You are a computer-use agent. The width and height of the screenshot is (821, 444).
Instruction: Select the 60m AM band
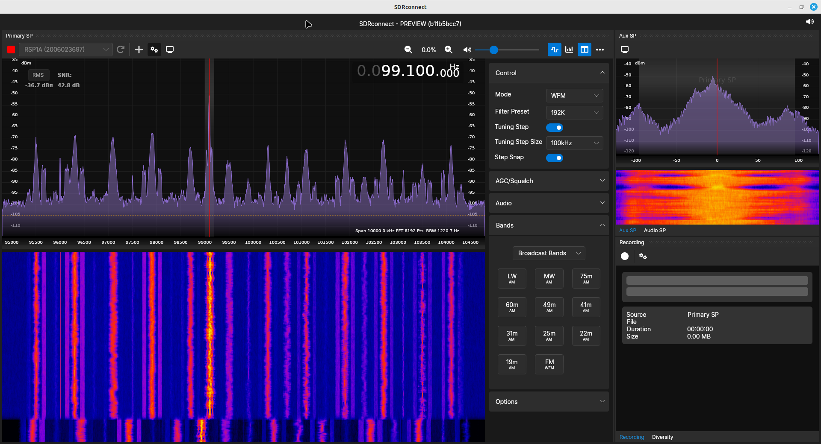pyautogui.click(x=512, y=307)
